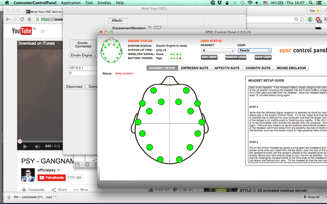
Task: Mute the YouTube video volume
Action: (x=38, y=146)
